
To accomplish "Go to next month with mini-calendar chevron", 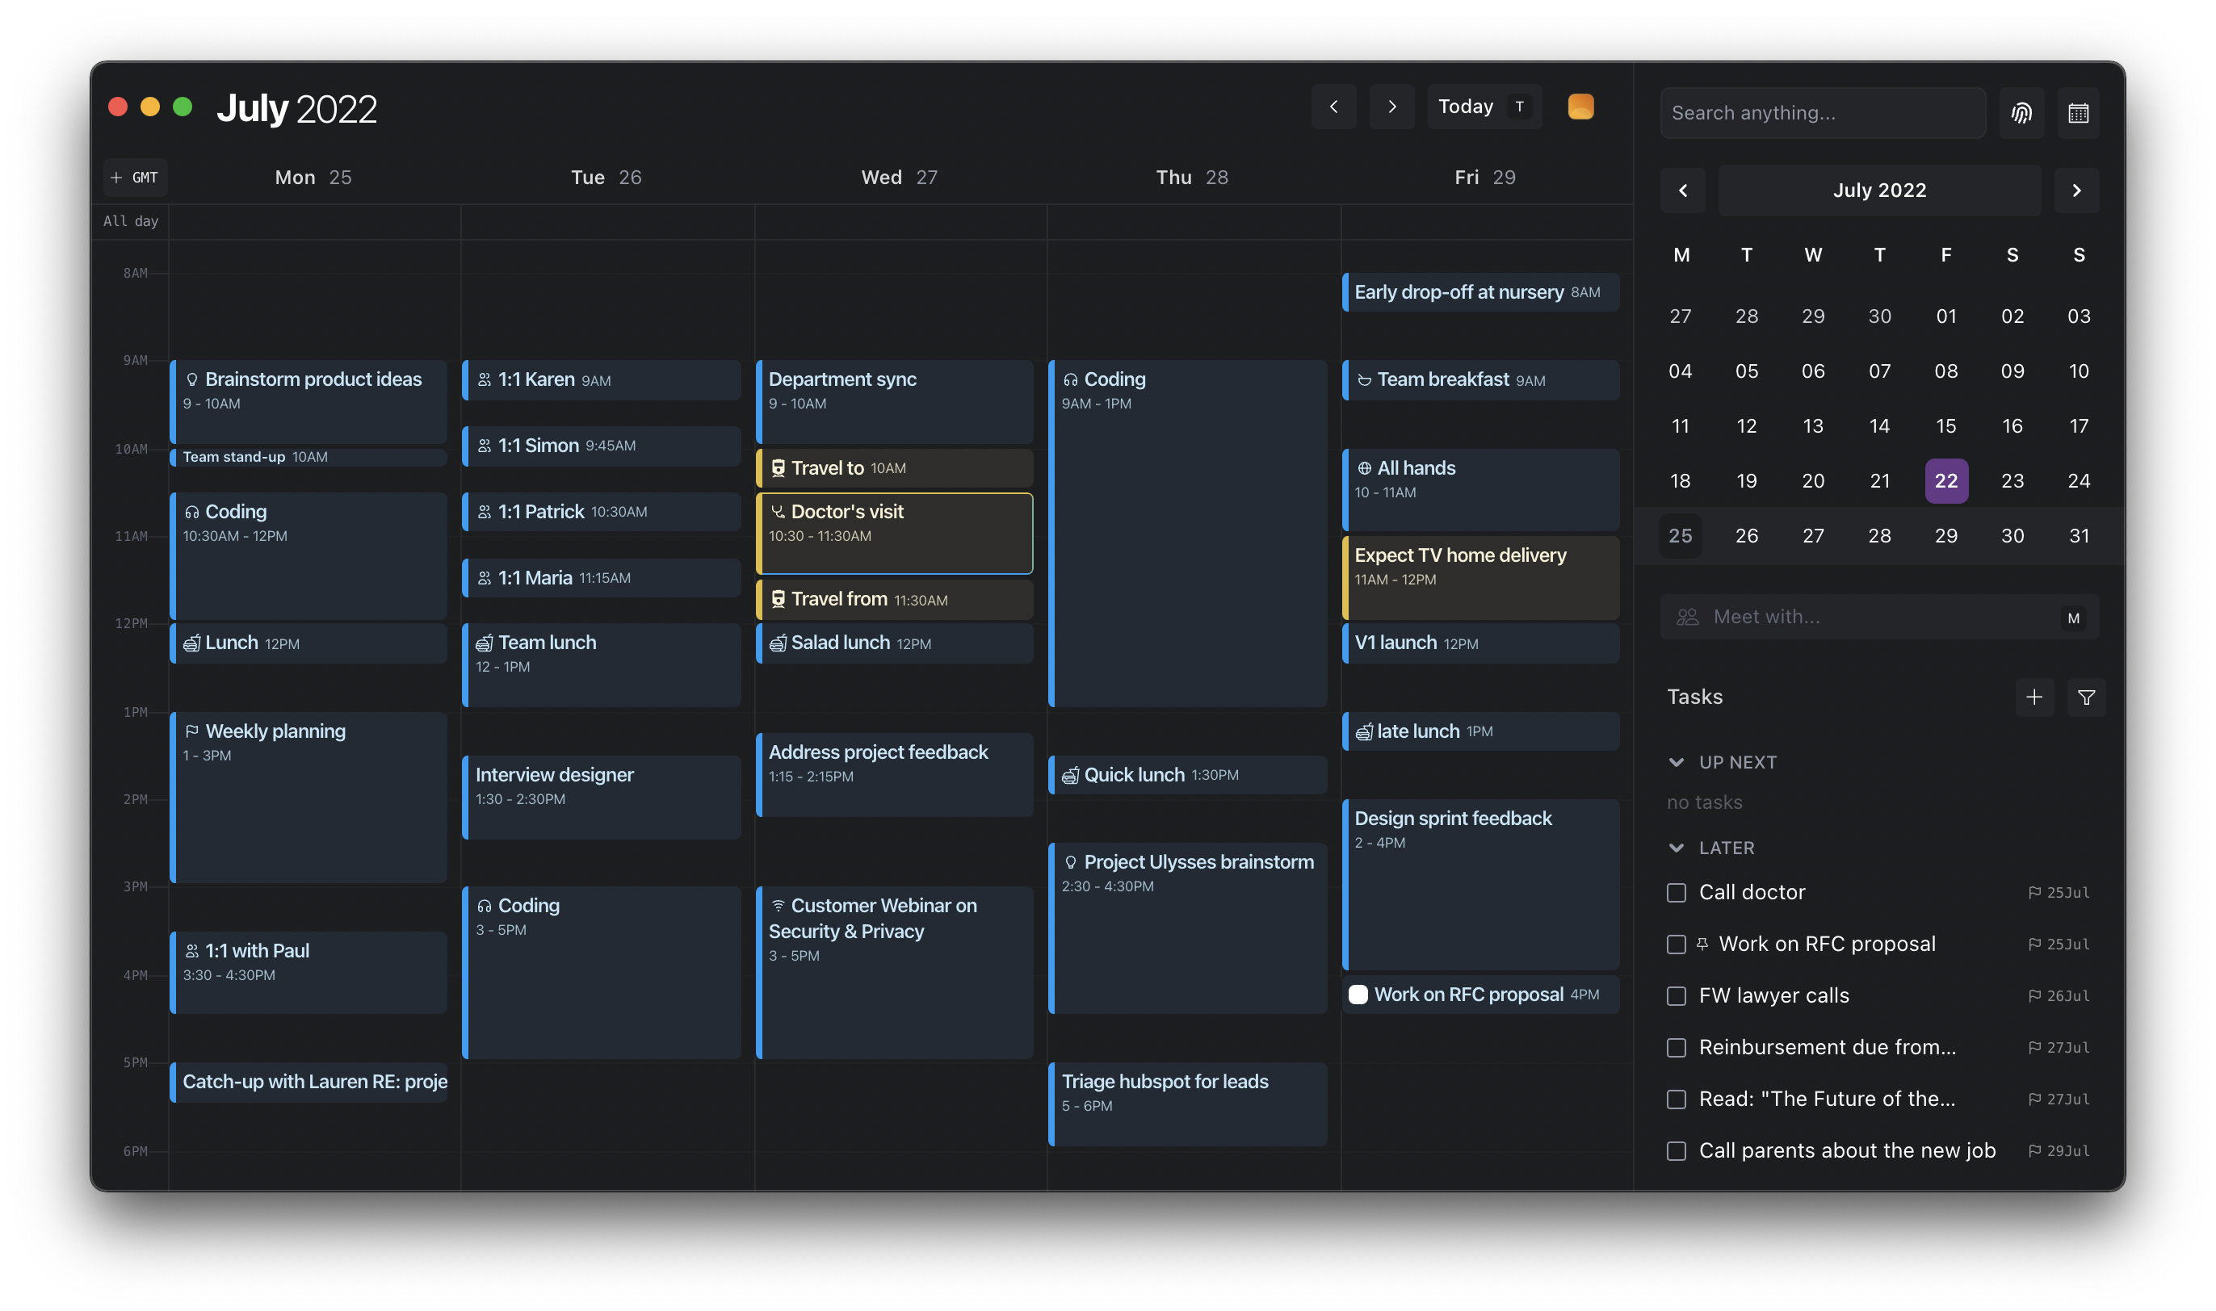I will 2077,190.
